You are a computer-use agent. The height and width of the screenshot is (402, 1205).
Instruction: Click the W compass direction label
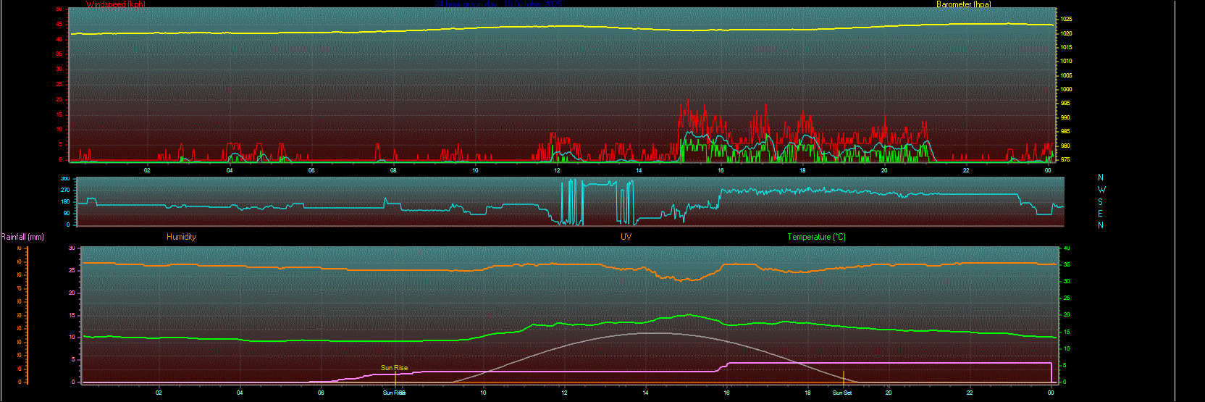[x=1101, y=190]
